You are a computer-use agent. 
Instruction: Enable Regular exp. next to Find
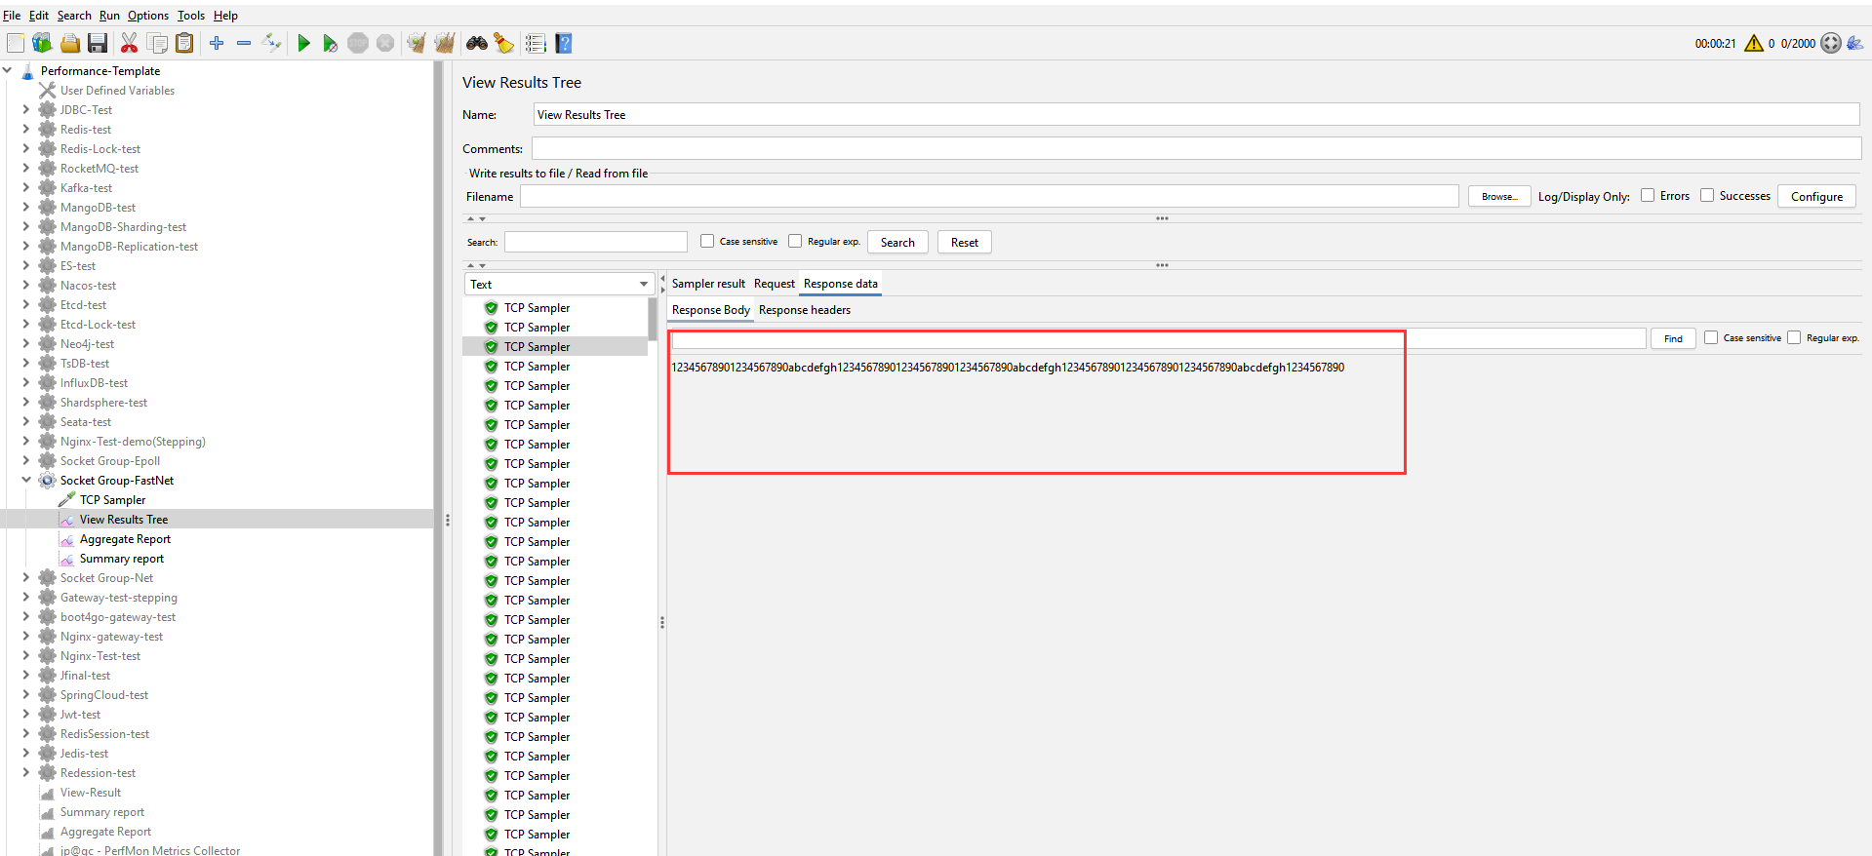coord(1794,337)
